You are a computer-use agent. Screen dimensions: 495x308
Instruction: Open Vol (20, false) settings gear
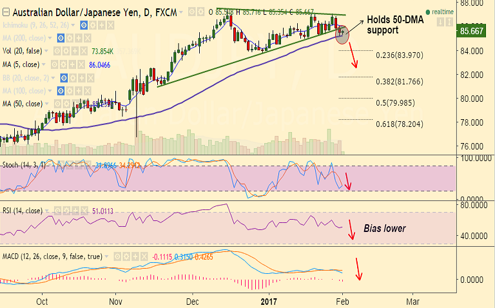pos(66,51)
